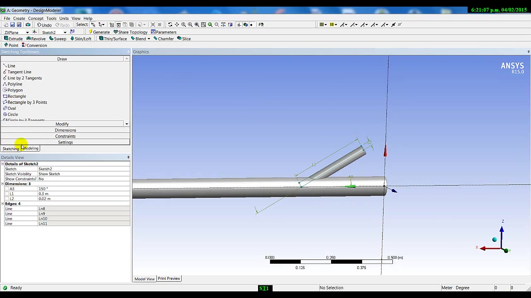Toggle the L2 dimension checkbox
Image resolution: width=531 pixels, height=298 pixels.
(x=7, y=199)
